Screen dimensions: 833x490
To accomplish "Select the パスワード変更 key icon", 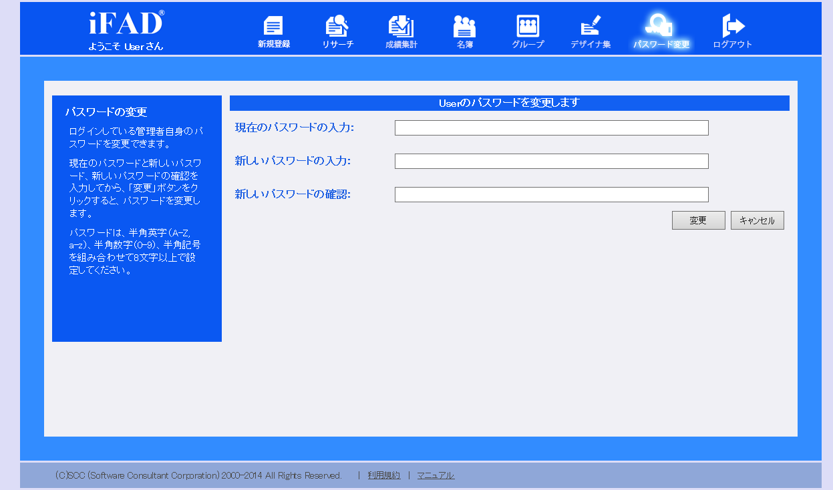I will tap(660, 26).
